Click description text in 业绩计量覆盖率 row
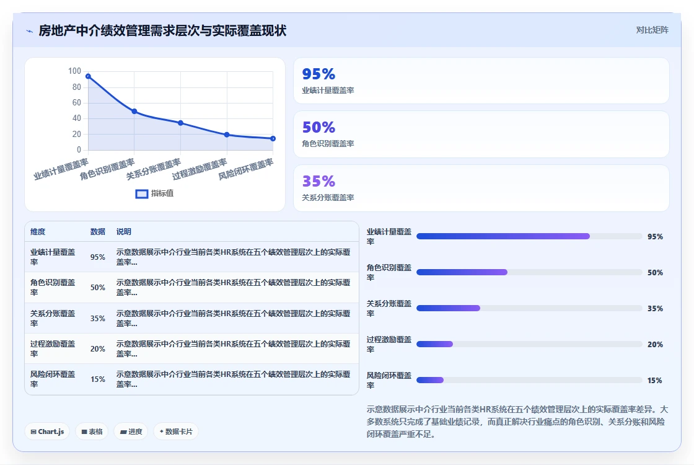The width and height of the screenshot is (694, 465). [x=233, y=257]
